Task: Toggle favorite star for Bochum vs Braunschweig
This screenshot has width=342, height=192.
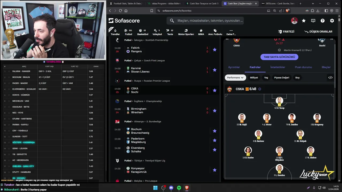Action: pos(215,131)
